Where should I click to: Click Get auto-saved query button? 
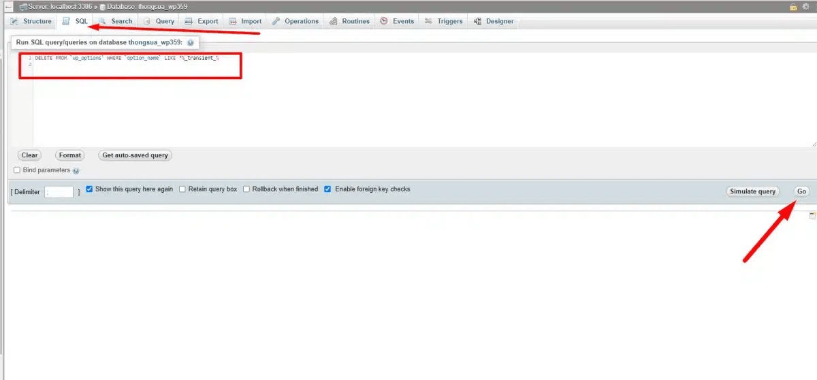(x=135, y=155)
